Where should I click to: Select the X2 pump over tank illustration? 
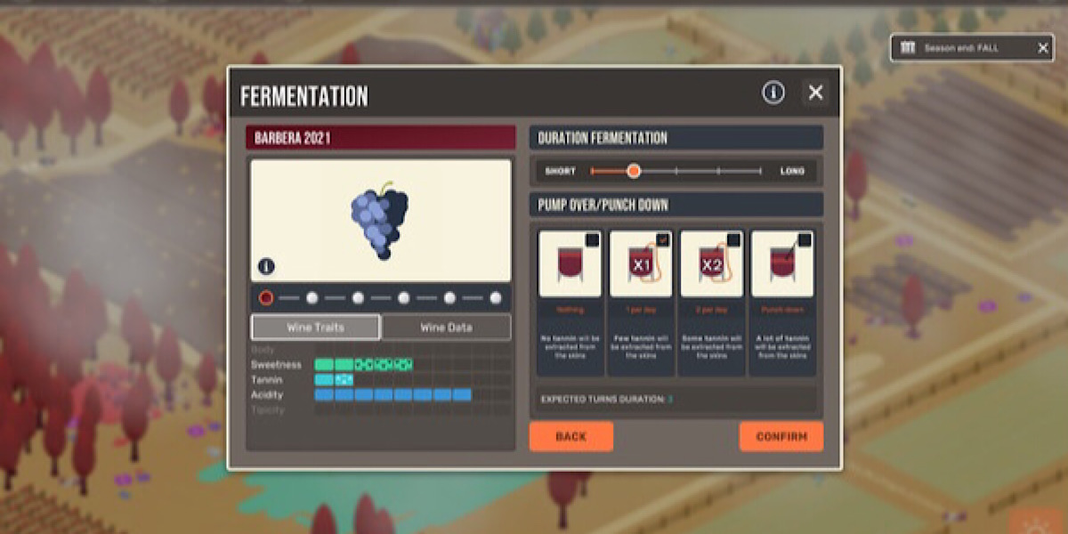tap(711, 265)
